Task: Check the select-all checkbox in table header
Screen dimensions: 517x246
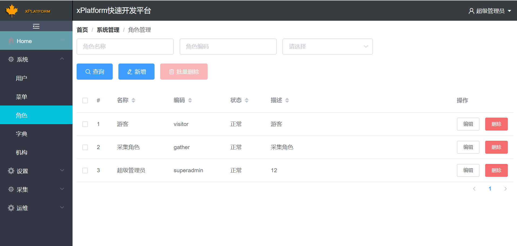Action: [85, 100]
